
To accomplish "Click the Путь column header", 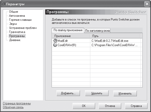I will [x=115, y=36].
